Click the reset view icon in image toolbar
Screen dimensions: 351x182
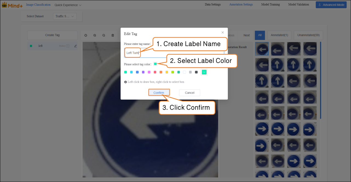tap(86, 35)
